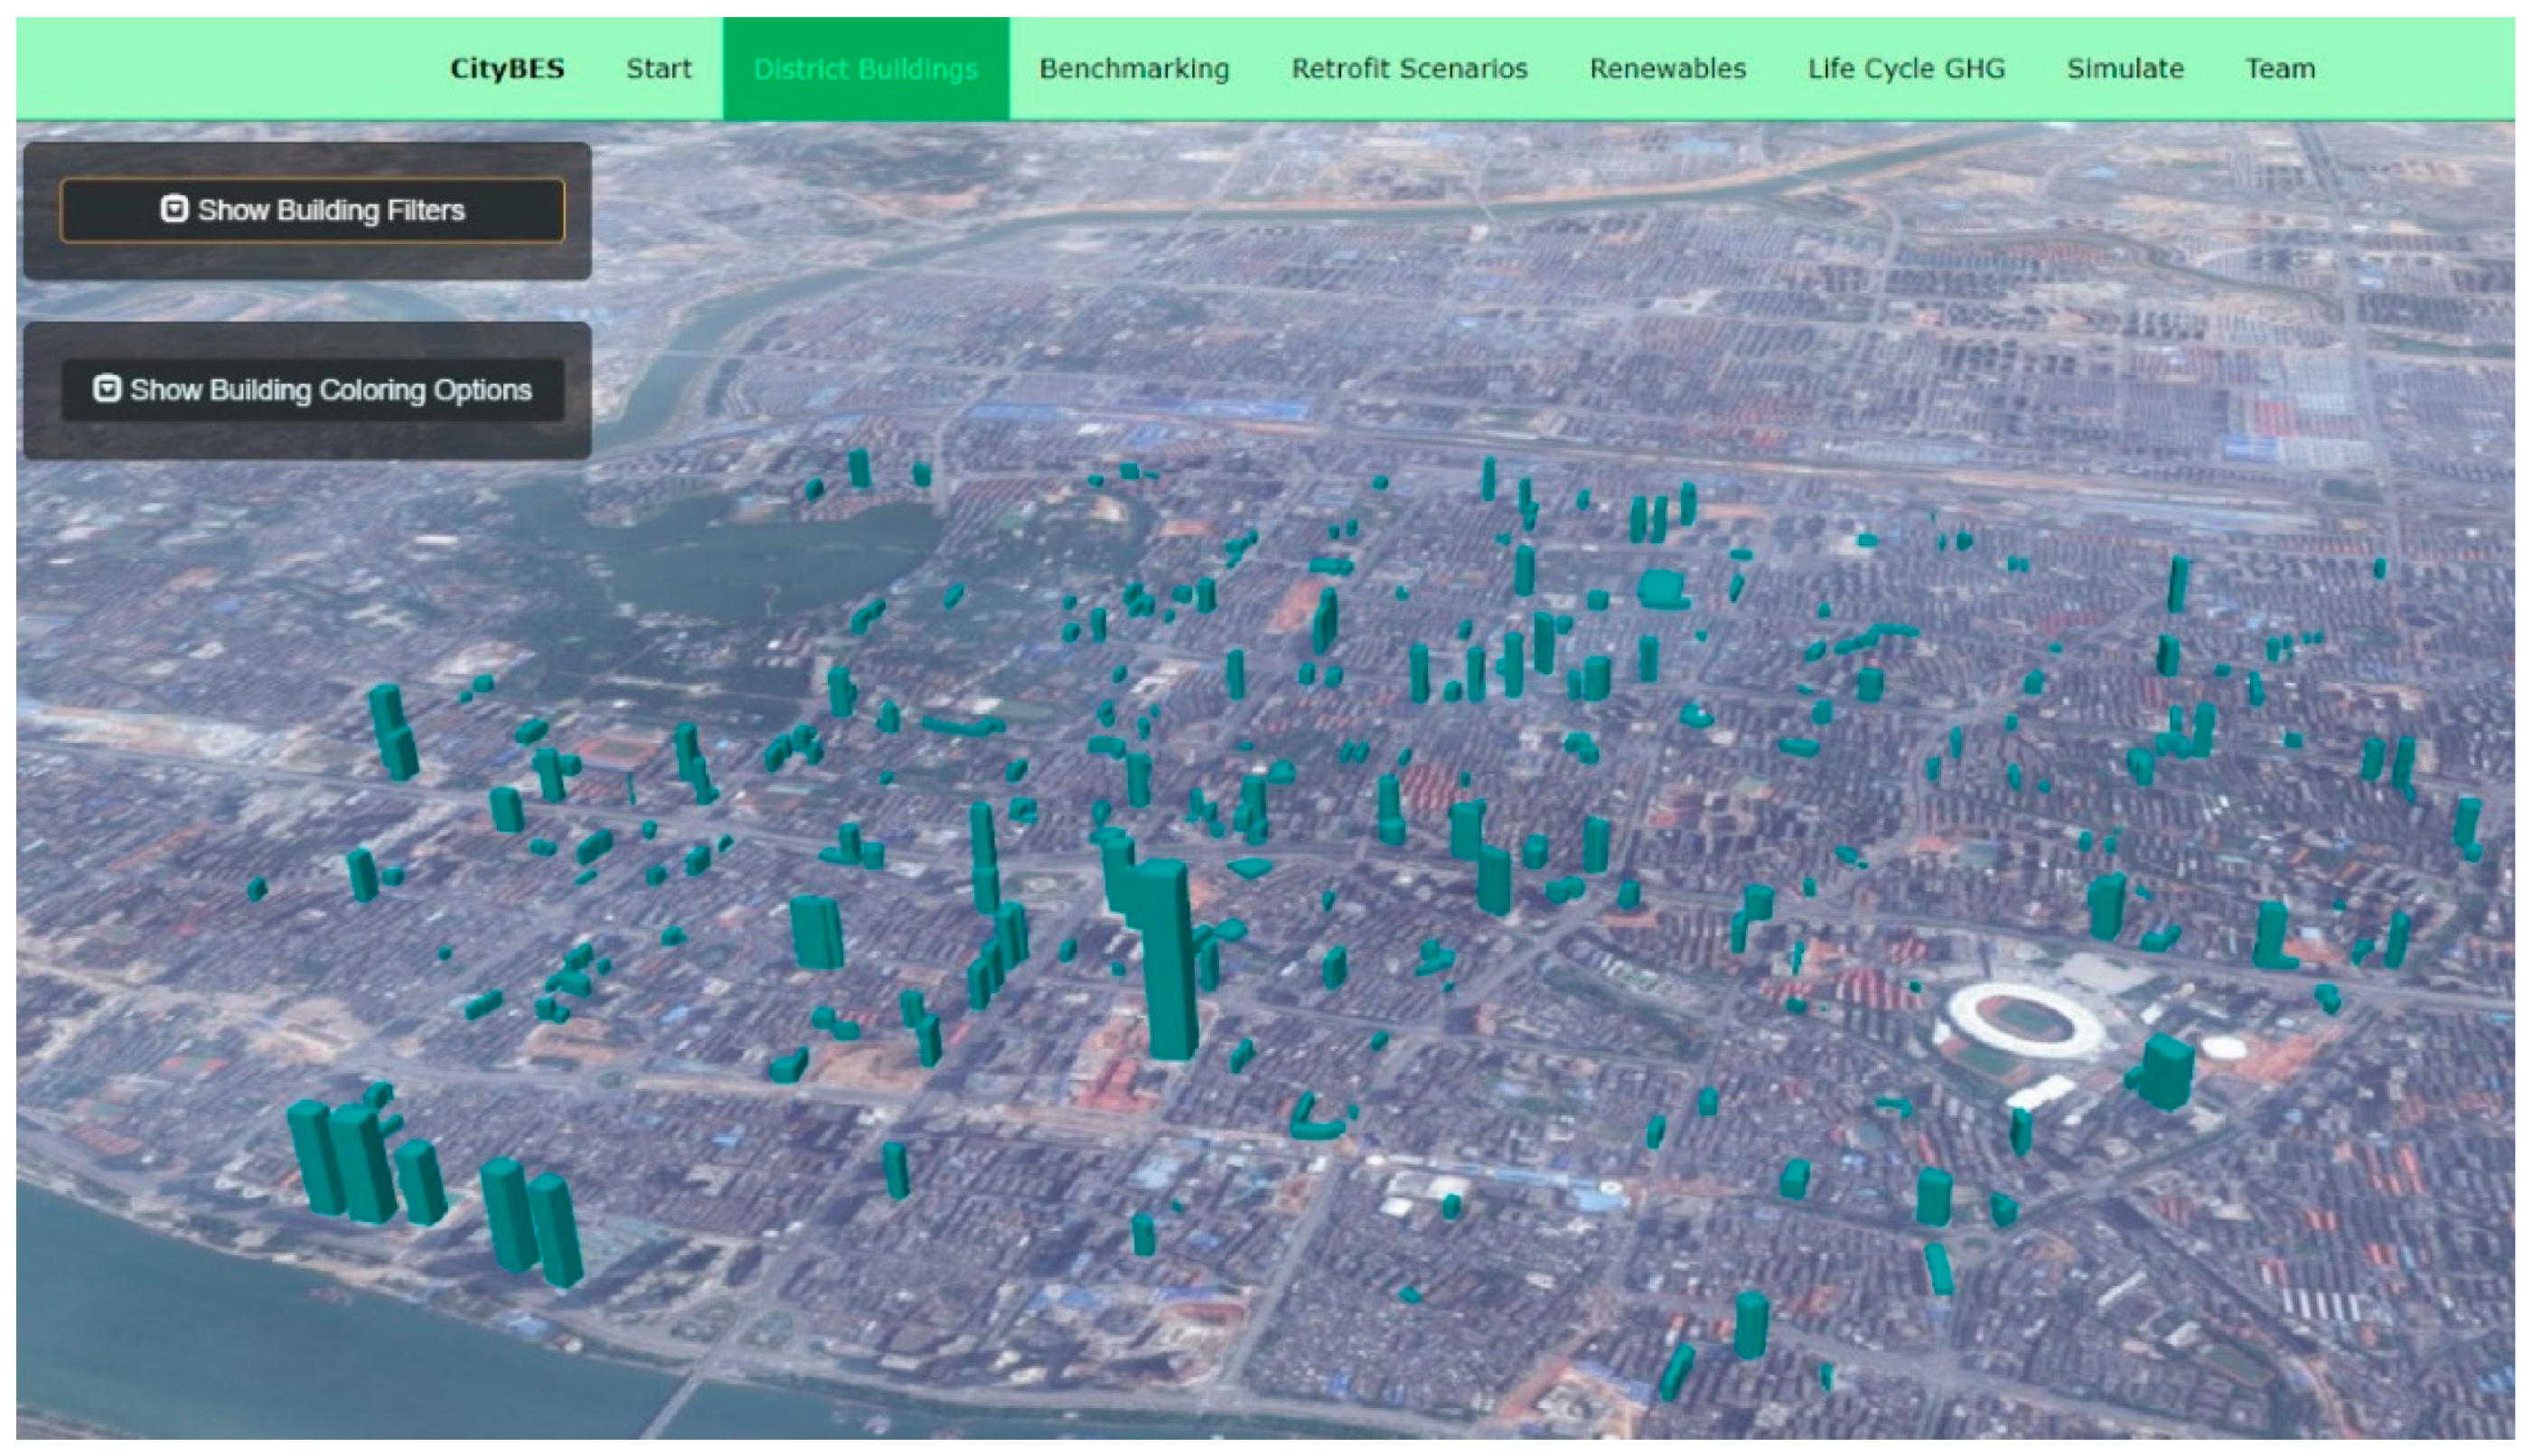2534x1456 pixels.
Task: Expand Show Building Coloring Options panel
Action: click(312, 390)
